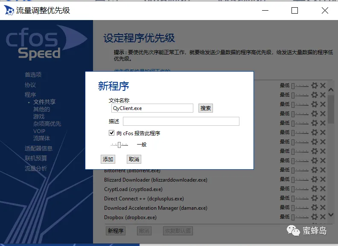Click the 文件名称 input containing QyClient.exe
338x246 pixels.
(x=152, y=108)
